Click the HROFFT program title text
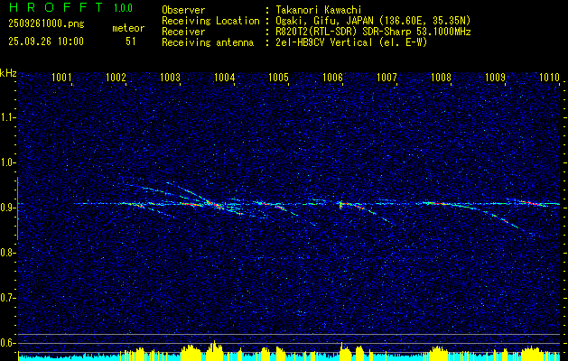568x361 pixels. click(55, 7)
